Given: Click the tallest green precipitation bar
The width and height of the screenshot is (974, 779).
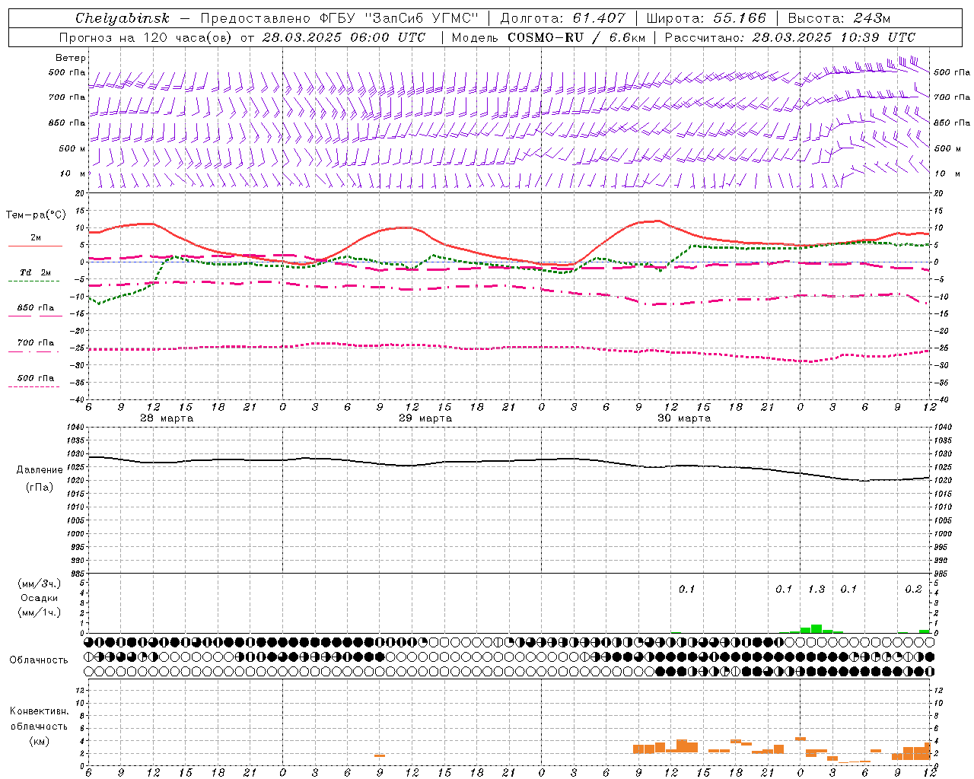Looking at the screenshot, I should click(x=816, y=628).
